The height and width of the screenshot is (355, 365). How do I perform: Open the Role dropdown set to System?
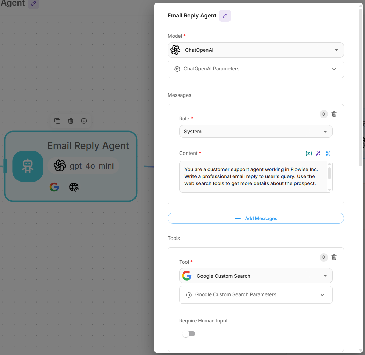pyautogui.click(x=256, y=132)
